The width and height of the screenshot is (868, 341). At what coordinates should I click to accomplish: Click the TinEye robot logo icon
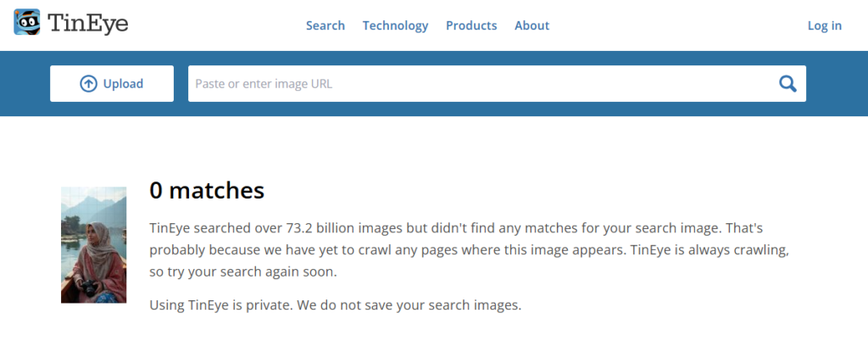27,22
